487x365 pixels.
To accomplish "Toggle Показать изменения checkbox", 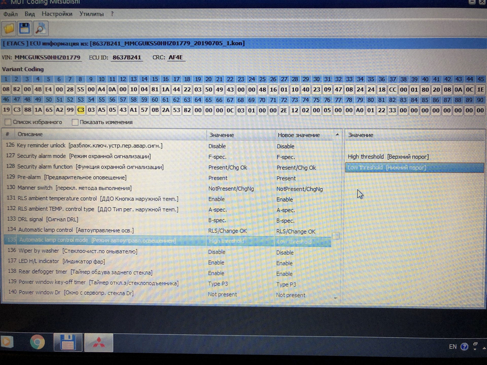I will click(75, 122).
